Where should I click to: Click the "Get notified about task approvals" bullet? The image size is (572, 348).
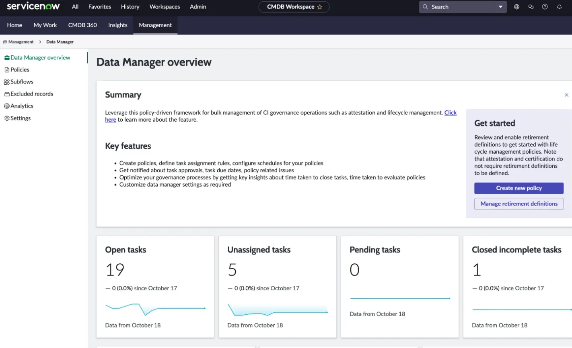pos(207,170)
